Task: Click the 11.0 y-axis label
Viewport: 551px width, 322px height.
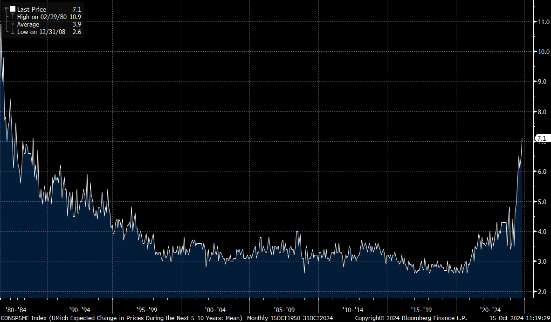Action: (543, 22)
